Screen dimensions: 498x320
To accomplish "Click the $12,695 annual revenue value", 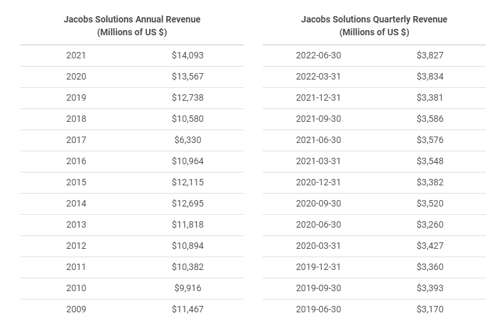I will (x=187, y=203).
